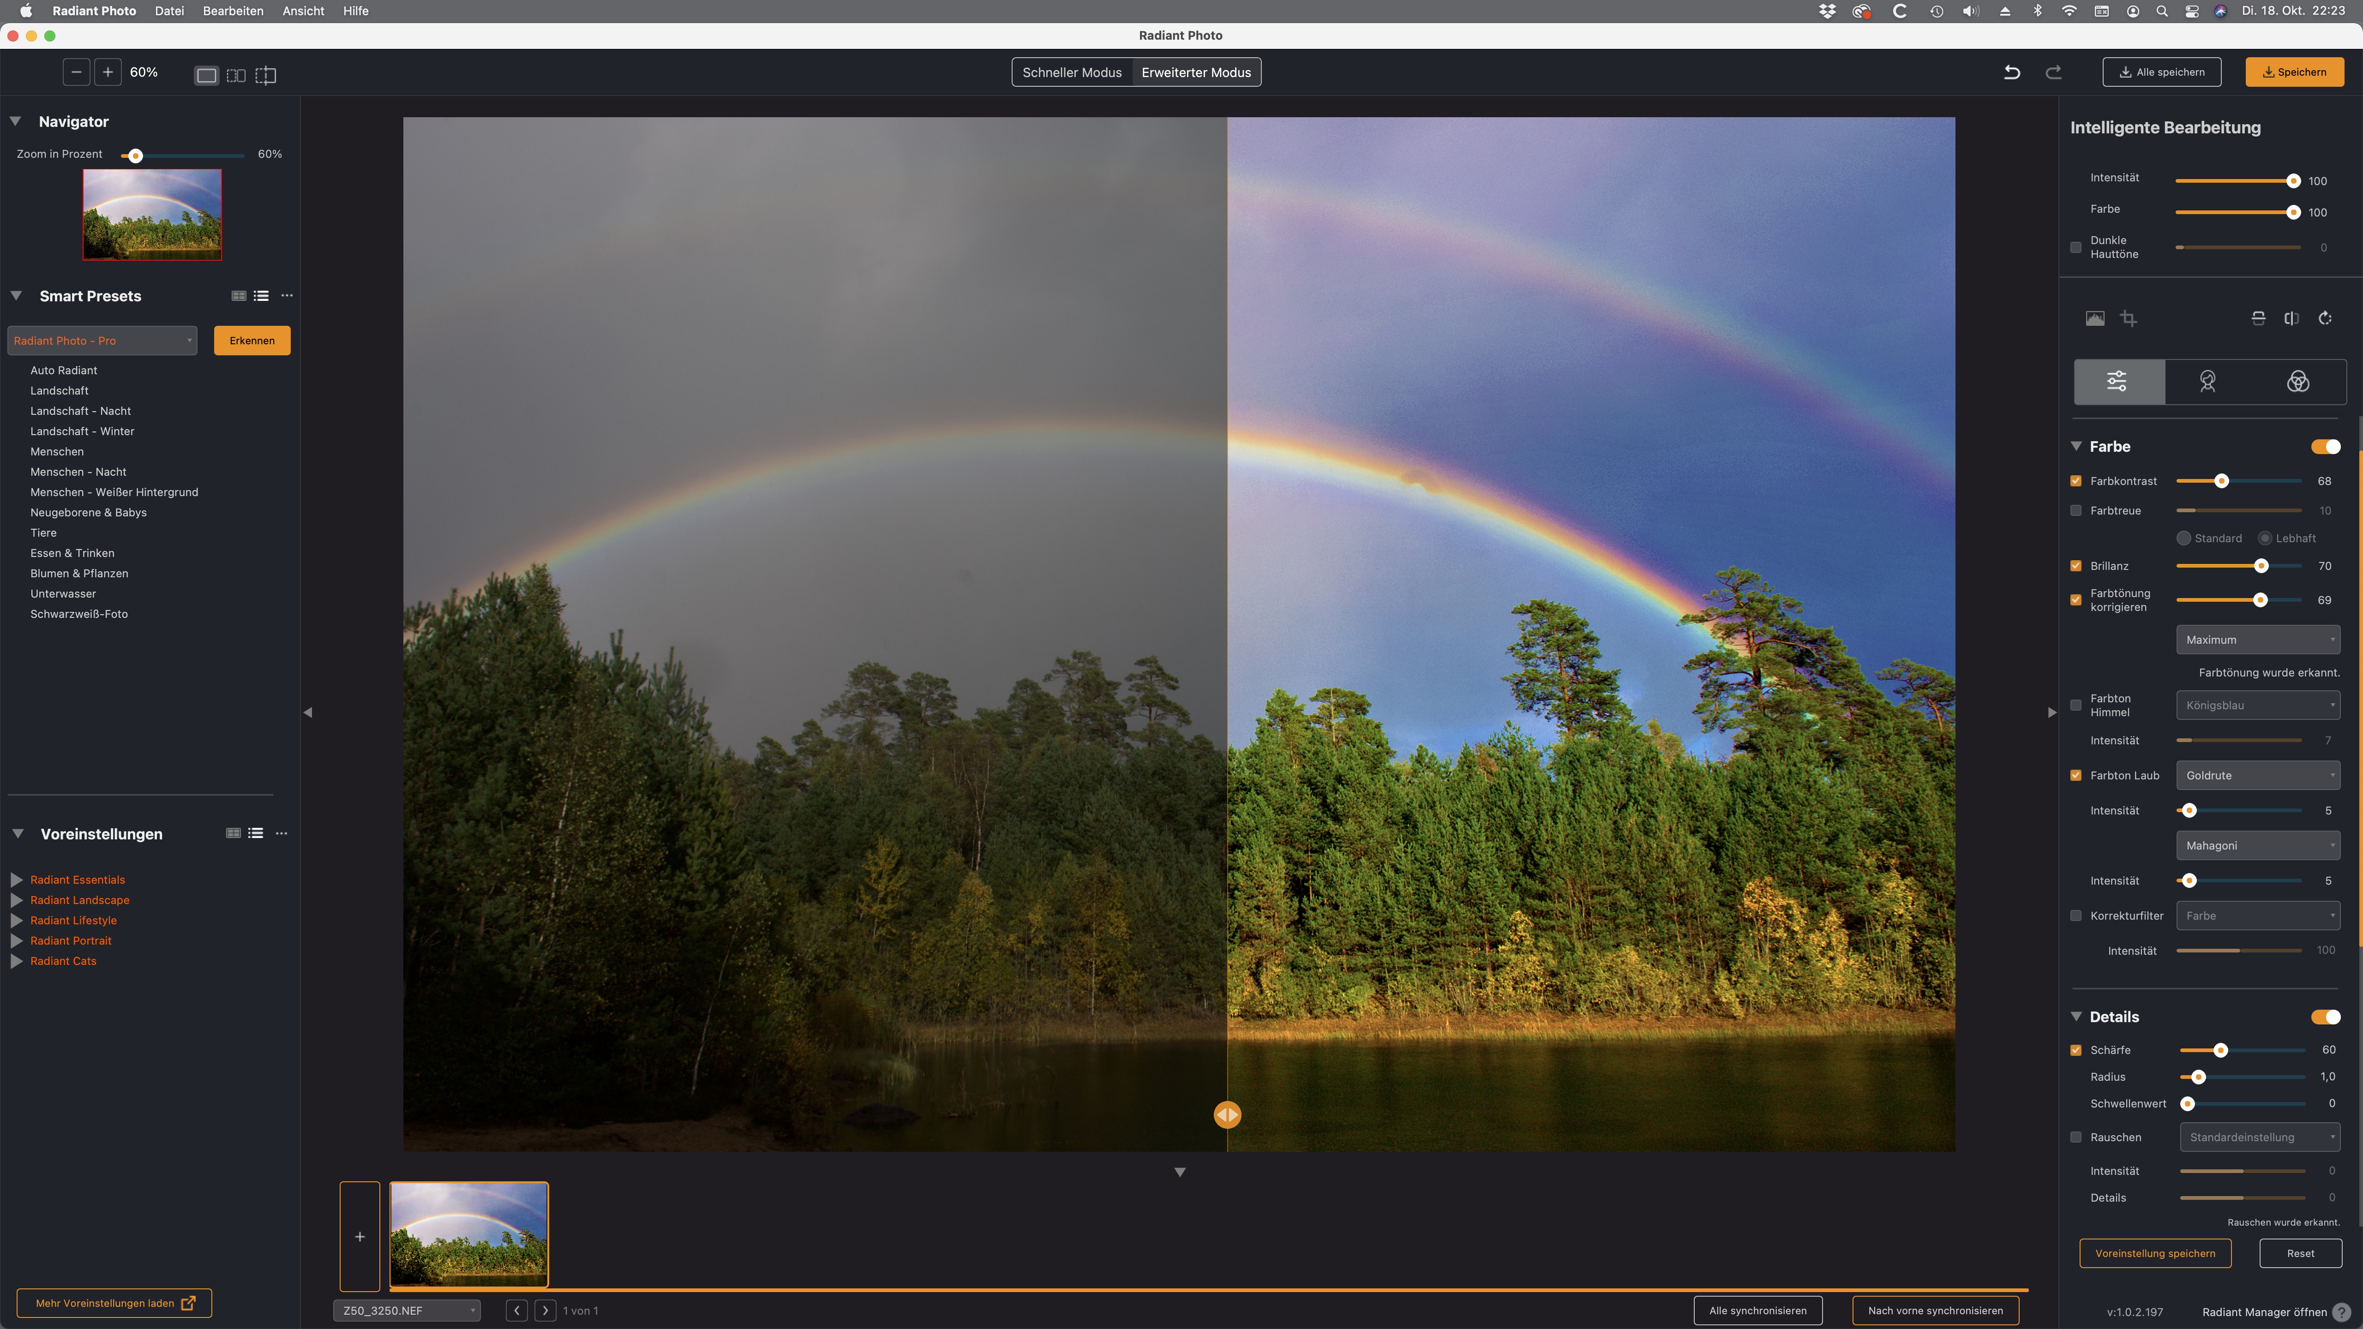Enable the Farbton Himmel checkbox
The width and height of the screenshot is (2363, 1329).
pyautogui.click(x=2076, y=704)
